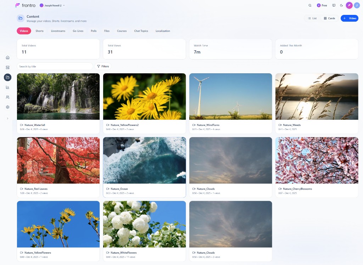
Task: Click the Search by title field
Action: coord(55,66)
